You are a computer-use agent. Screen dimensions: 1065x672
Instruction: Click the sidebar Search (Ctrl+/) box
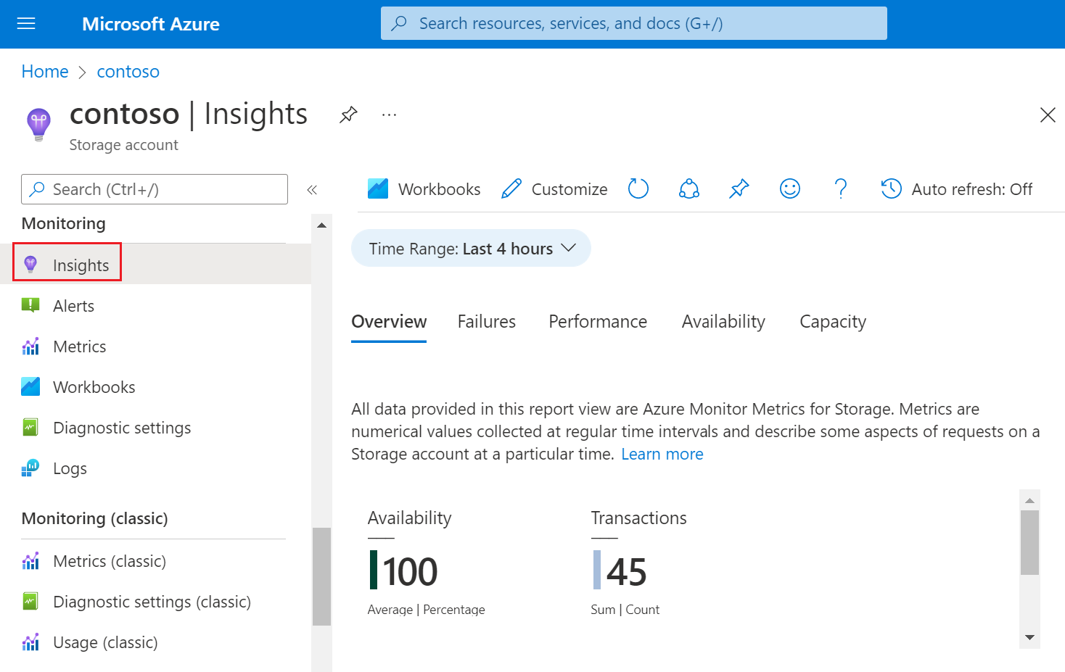pyautogui.click(x=155, y=189)
